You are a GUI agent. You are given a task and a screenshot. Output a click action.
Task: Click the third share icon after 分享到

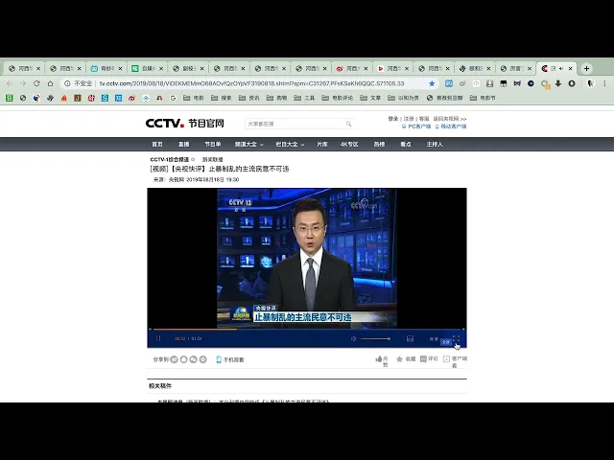click(x=193, y=359)
